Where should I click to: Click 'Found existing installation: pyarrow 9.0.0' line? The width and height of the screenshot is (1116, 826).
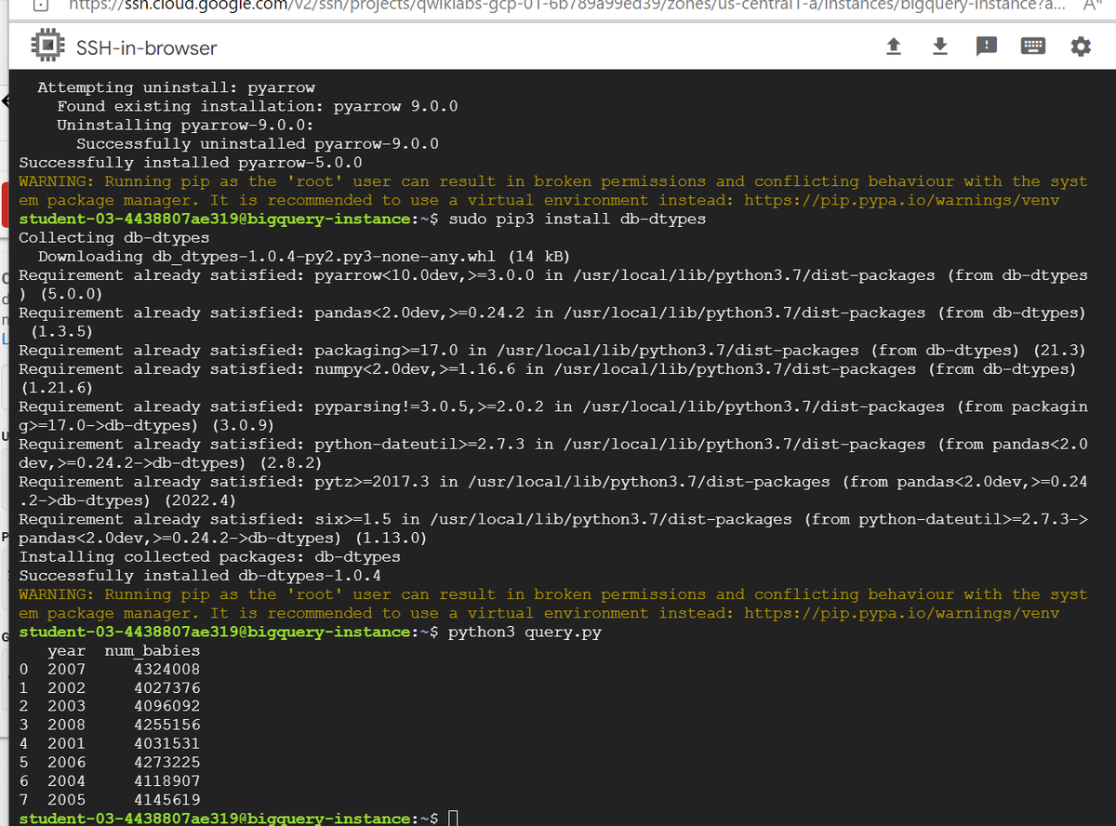[258, 107]
